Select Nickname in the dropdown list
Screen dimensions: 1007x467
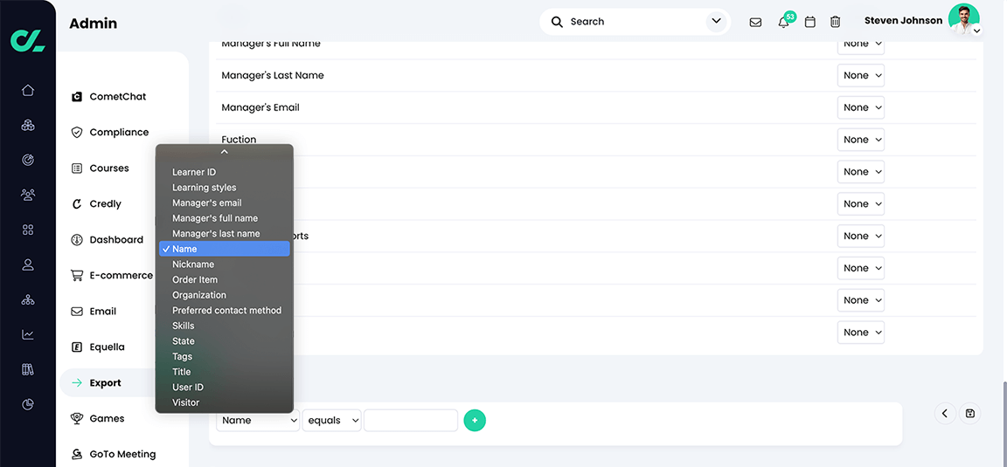click(224, 264)
